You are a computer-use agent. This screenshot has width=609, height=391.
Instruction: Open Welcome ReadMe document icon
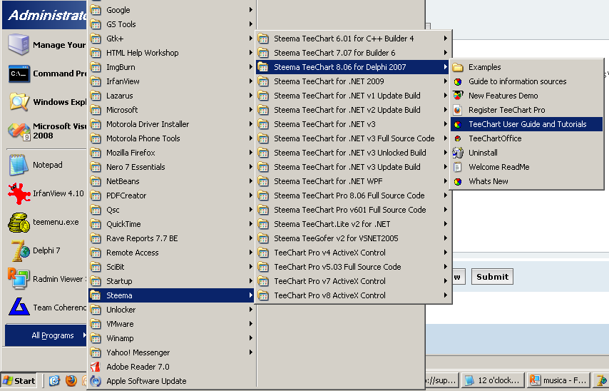[x=458, y=167]
